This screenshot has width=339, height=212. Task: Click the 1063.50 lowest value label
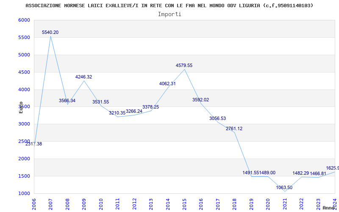[x=284, y=187]
